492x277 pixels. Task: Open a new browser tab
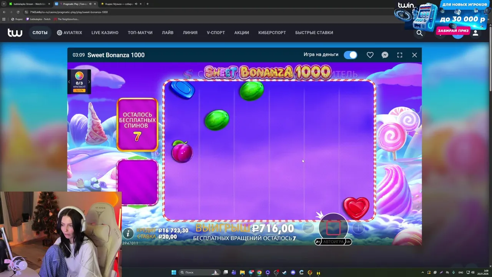coord(147,4)
